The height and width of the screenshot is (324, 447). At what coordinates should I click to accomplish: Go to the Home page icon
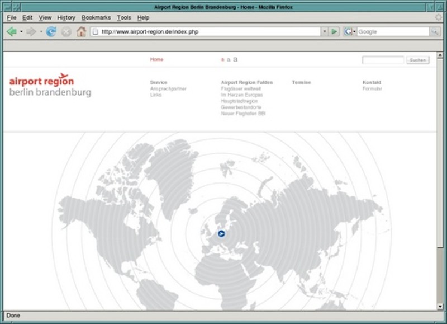pyautogui.click(x=81, y=31)
